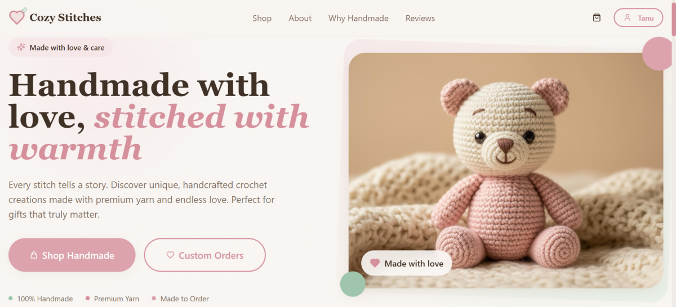Image resolution: width=676 pixels, height=307 pixels.
Task: Click the Shop Handmade button
Action: tap(72, 255)
